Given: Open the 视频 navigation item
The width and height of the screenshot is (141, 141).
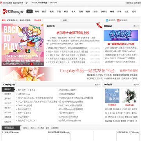Looking at the screenshot, I should [x=51, y=11].
